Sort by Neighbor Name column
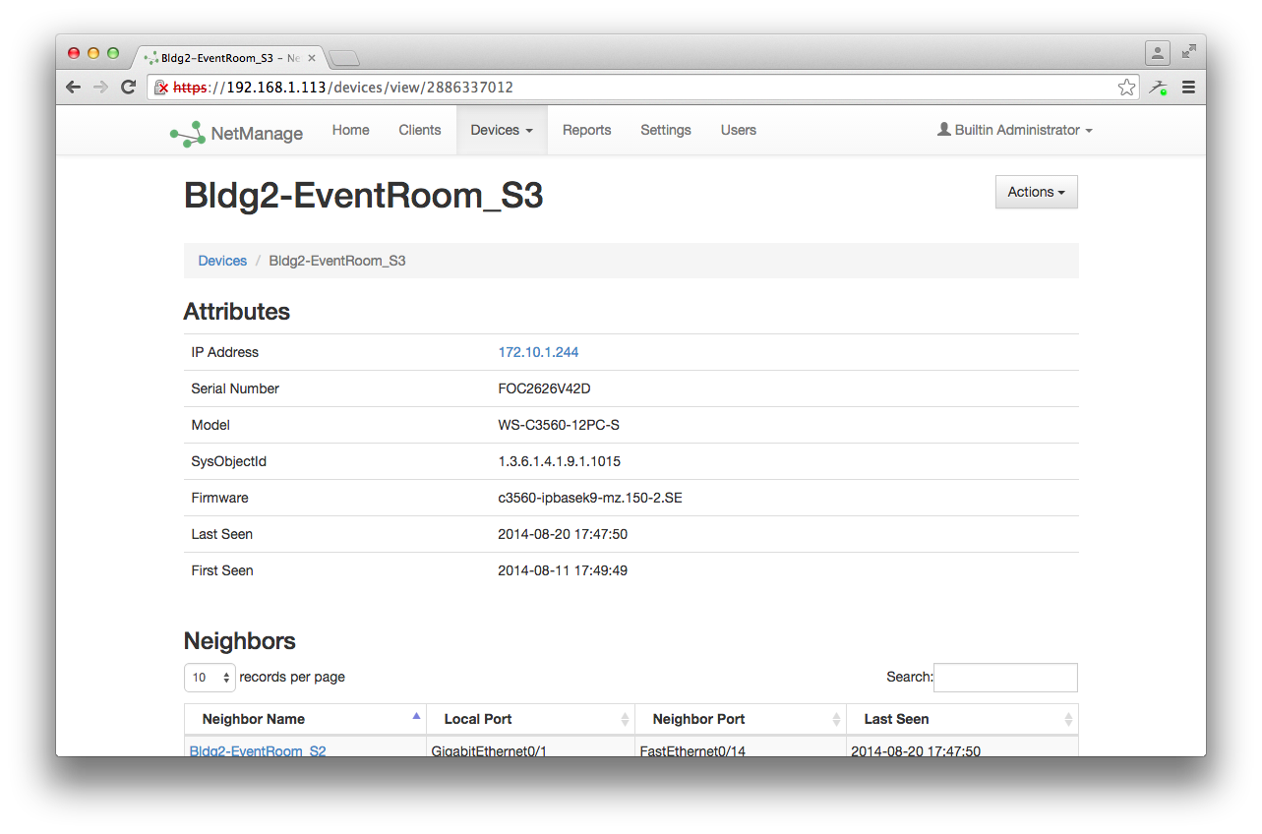 (305, 719)
